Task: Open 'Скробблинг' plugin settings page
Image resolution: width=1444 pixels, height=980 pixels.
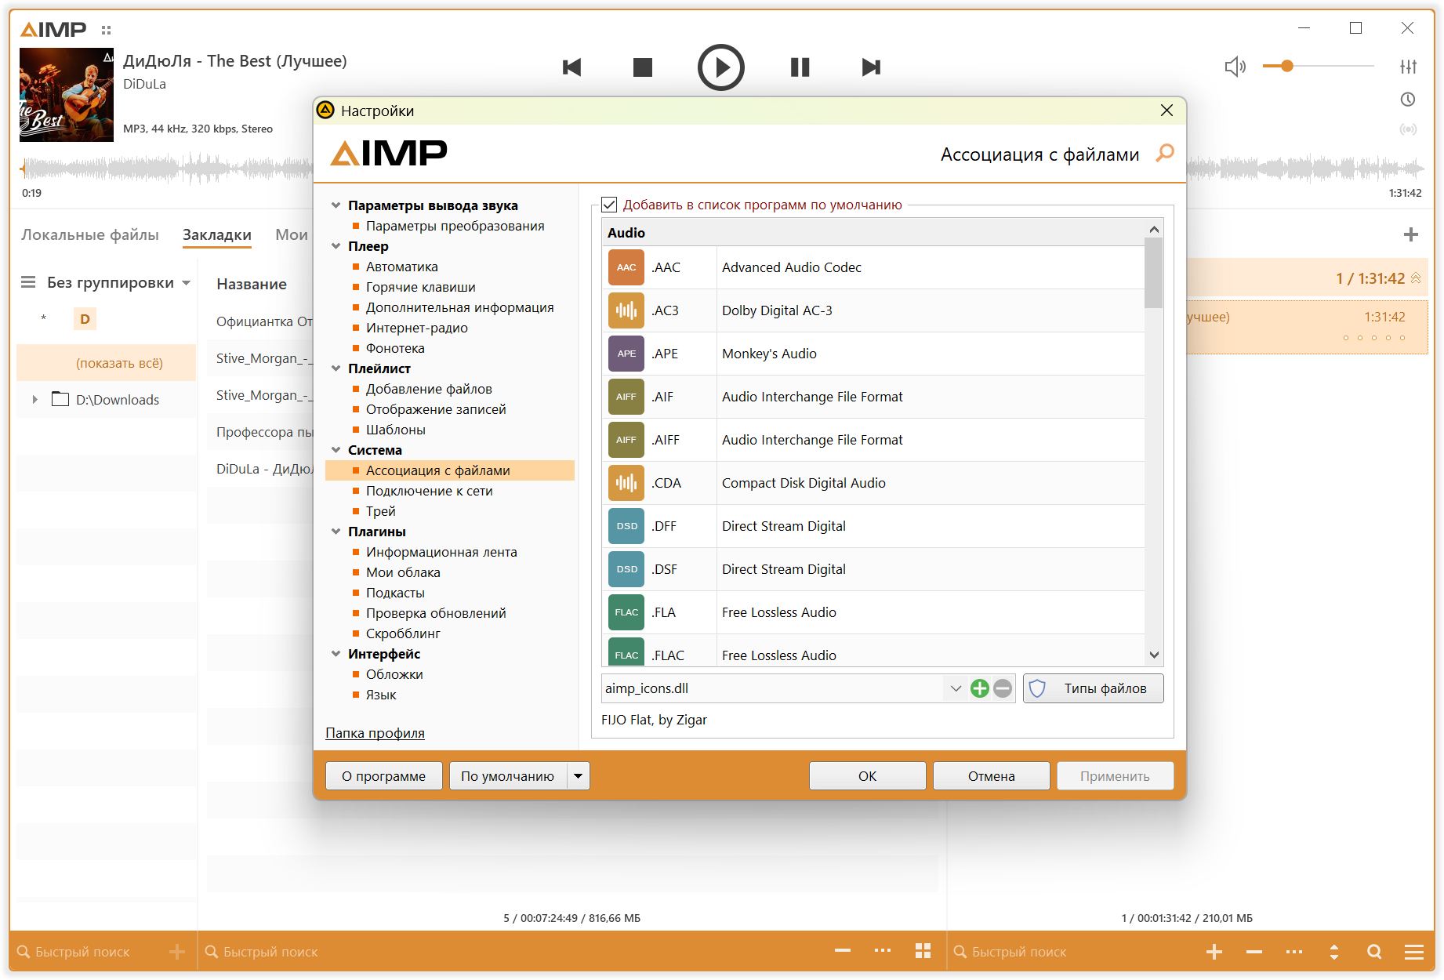Action: [x=403, y=633]
